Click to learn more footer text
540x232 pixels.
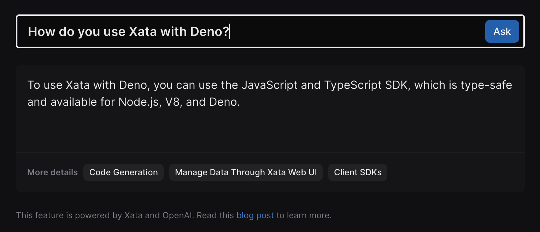(304, 215)
